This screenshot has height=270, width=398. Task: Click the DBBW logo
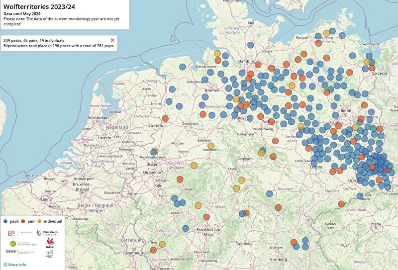point(11,252)
